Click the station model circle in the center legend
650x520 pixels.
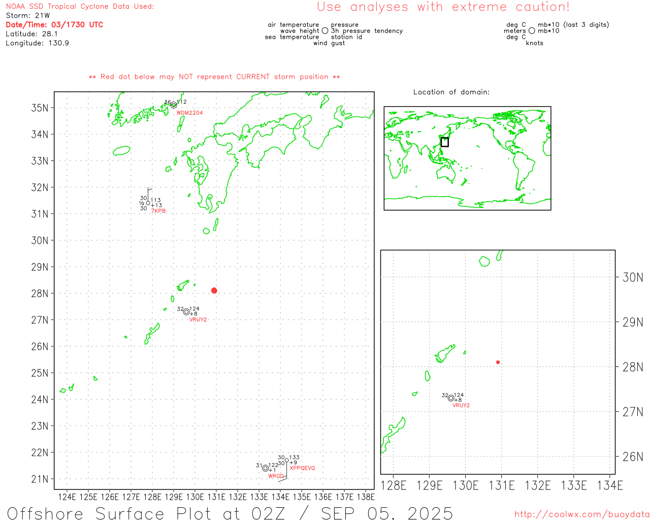tap(325, 30)
